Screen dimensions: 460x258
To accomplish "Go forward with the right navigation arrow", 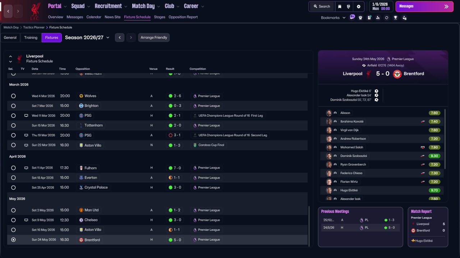I will pos(18,11).
